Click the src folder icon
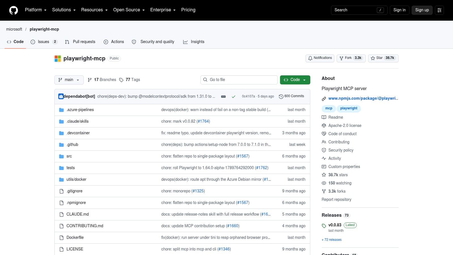Viewport: 453px width, 255px height. click(x=61, y=156)
